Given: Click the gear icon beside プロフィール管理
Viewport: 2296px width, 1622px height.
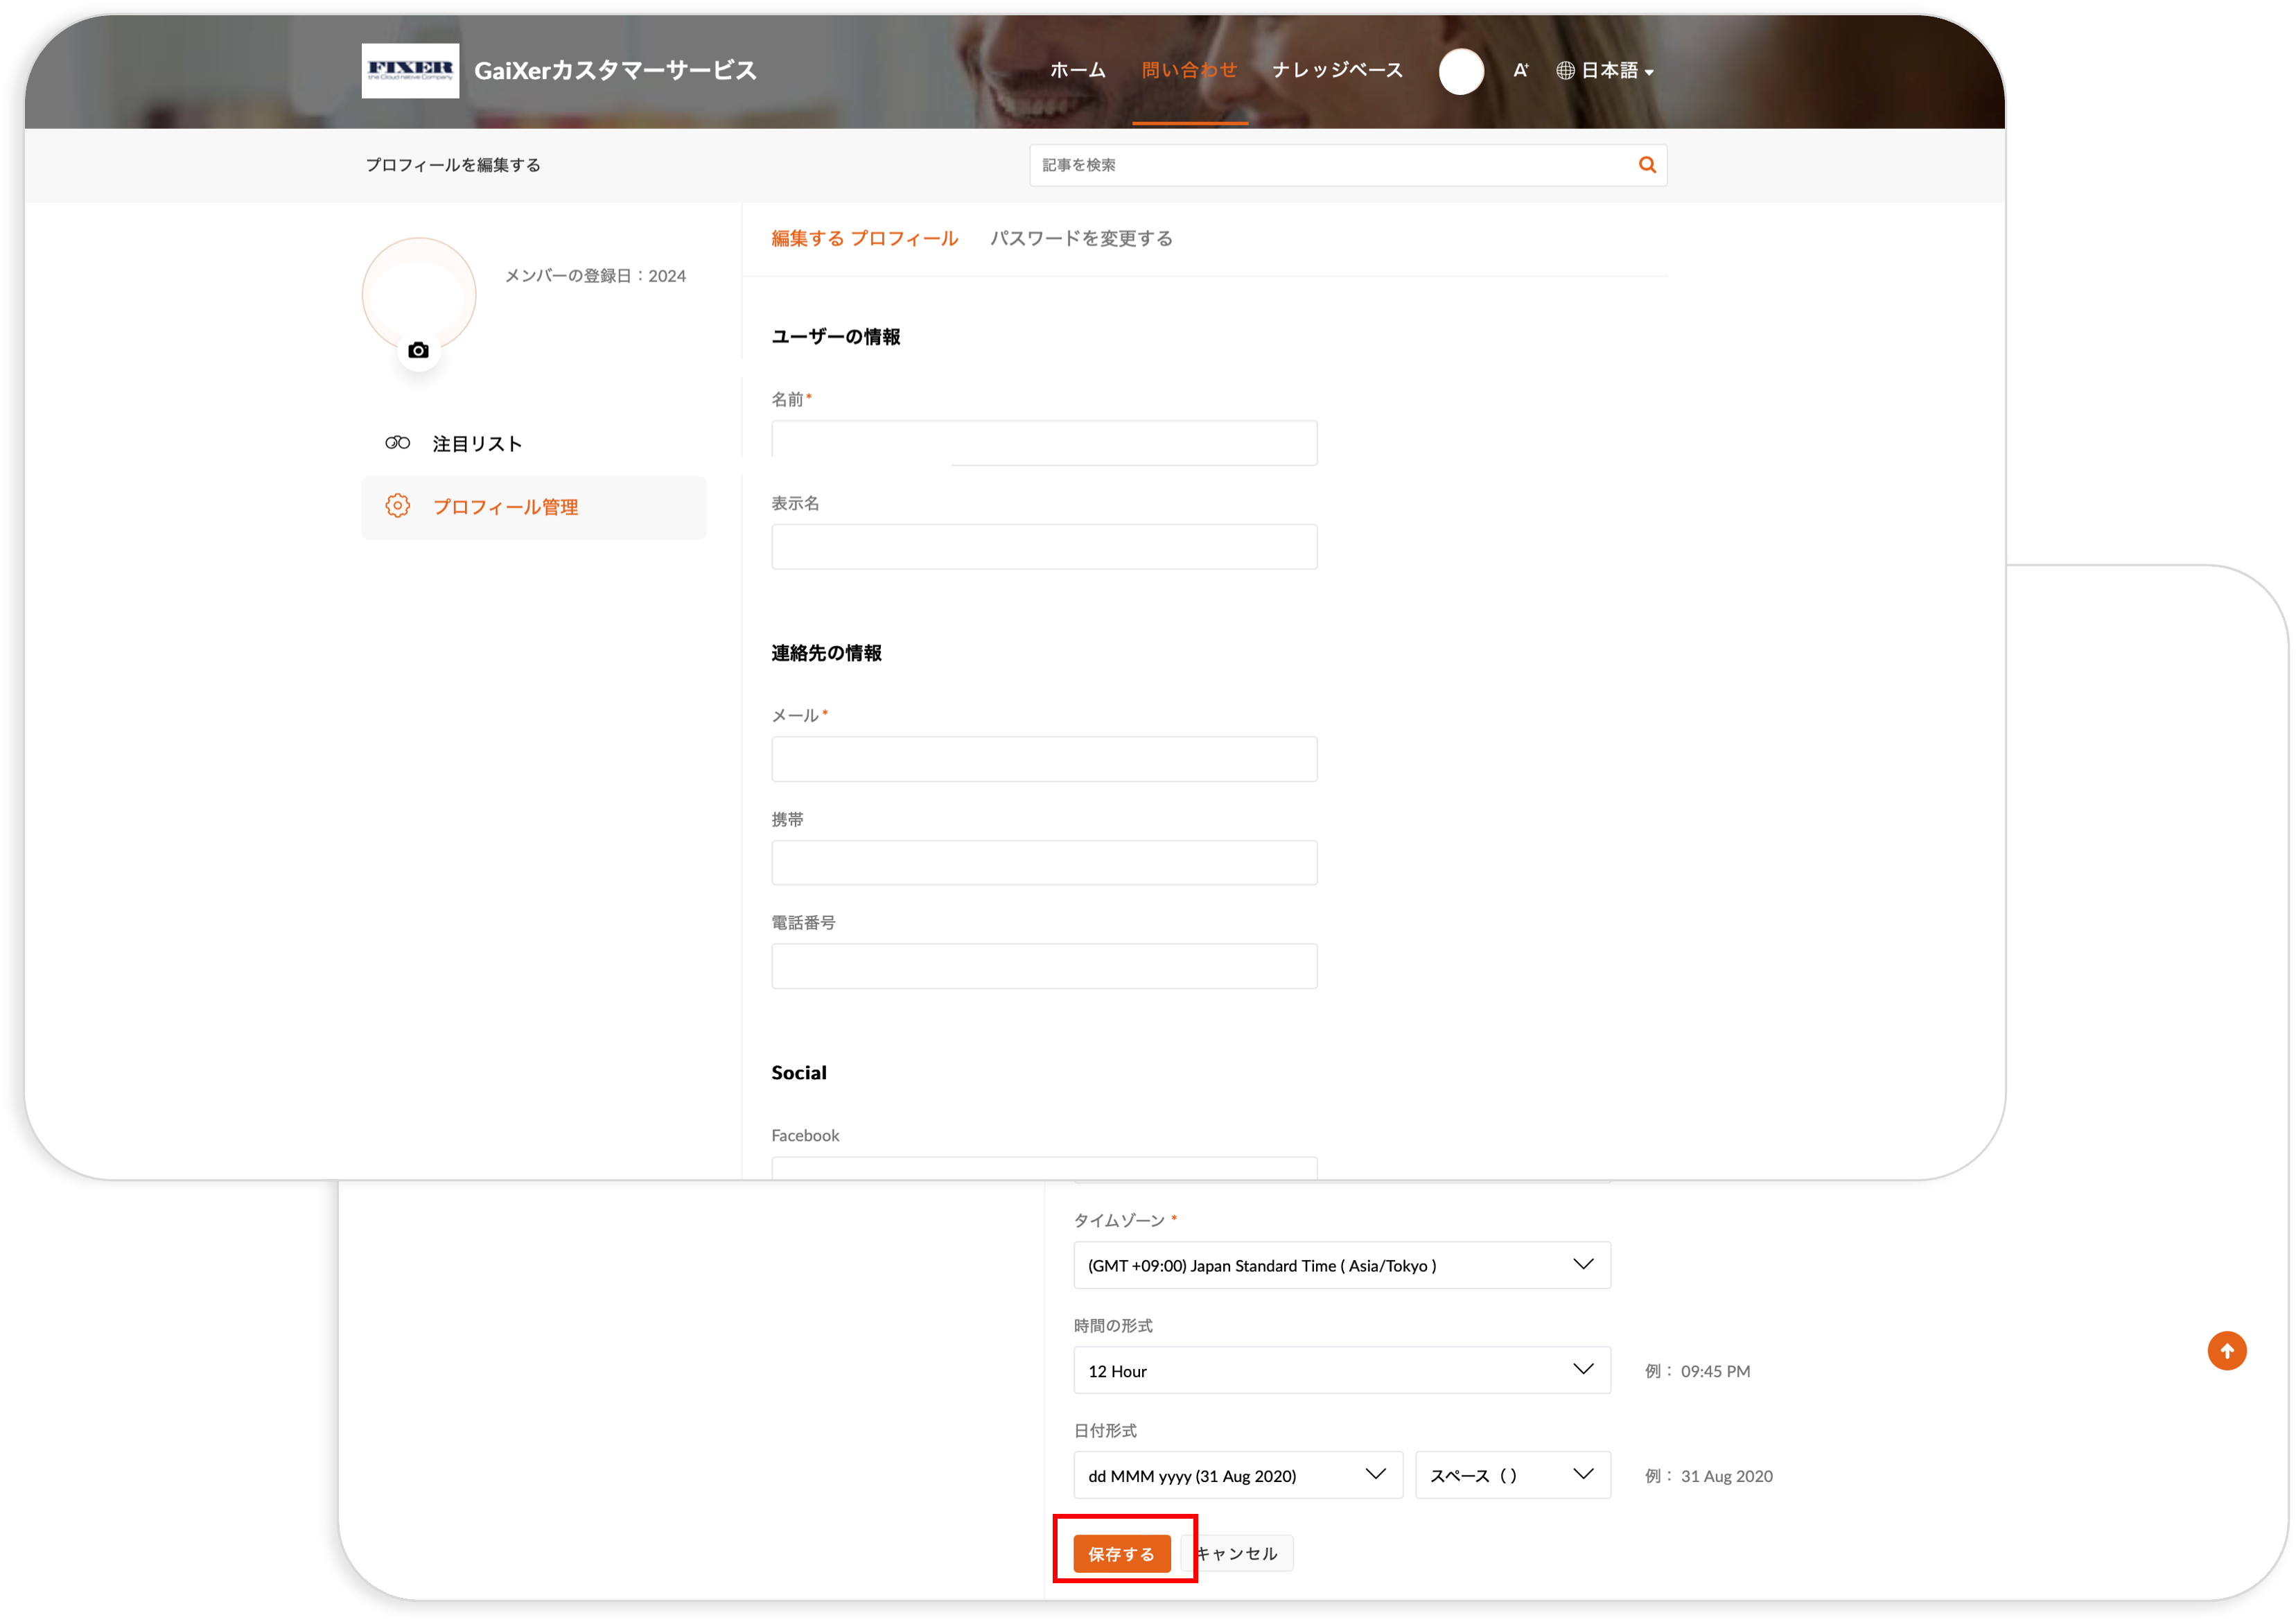Looking at the screenshot, I should 398,506.
